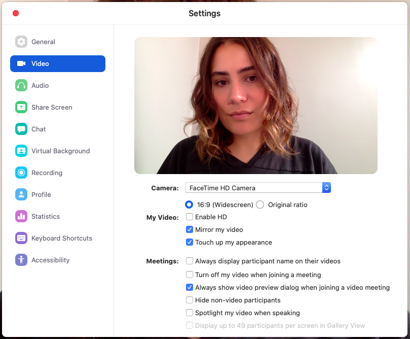Uncheck Always show video preview dialog
This screenshot has height=339, width=410.
[190, 287]
